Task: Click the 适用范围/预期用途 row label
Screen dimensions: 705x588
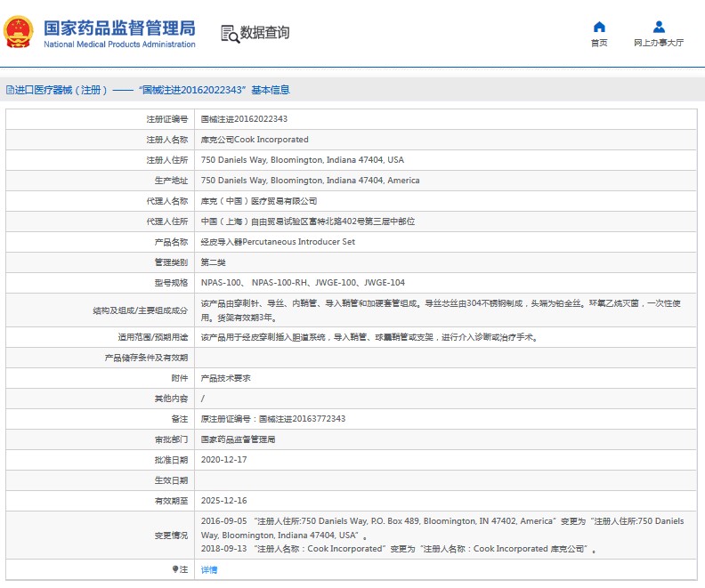Action: coord(153,337)
